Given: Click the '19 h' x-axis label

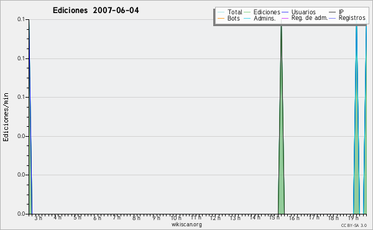Looking at the screenshot, I should pyautogui.click(x=353, y=218).
